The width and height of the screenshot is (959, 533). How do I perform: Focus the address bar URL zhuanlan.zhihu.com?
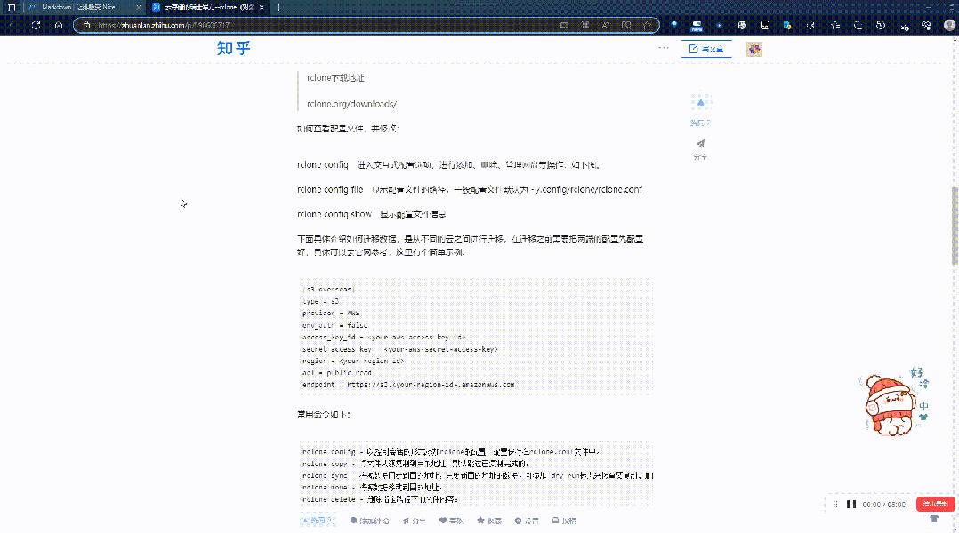[x=164, y=25]
